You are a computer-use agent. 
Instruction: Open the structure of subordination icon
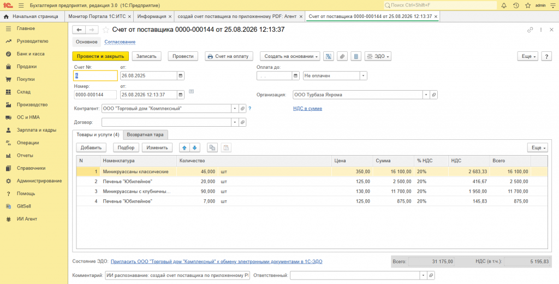328,56
